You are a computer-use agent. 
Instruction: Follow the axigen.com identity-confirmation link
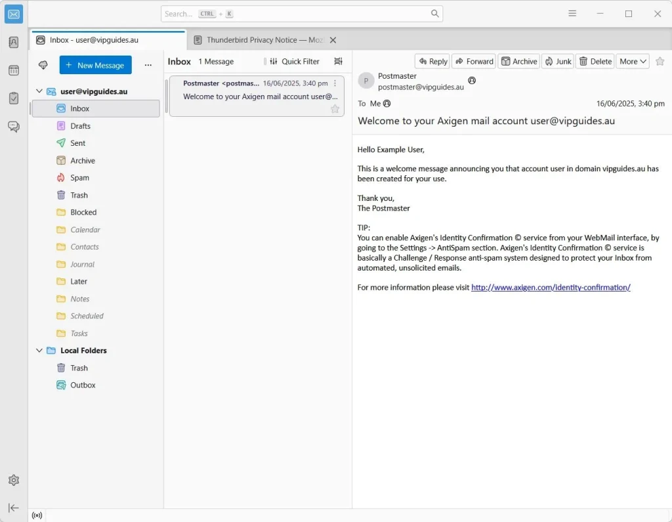550,287
